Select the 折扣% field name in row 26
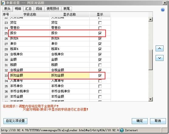169x134 pixels. [x=30, y=39]
